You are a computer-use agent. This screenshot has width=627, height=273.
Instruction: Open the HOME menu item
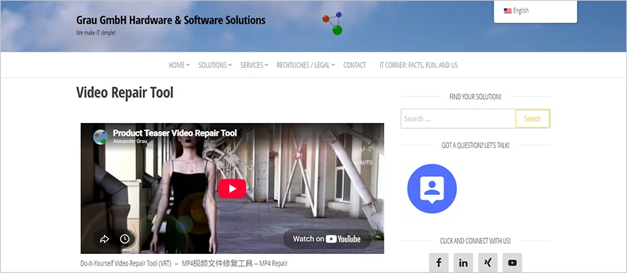click(x=177, y=65)
